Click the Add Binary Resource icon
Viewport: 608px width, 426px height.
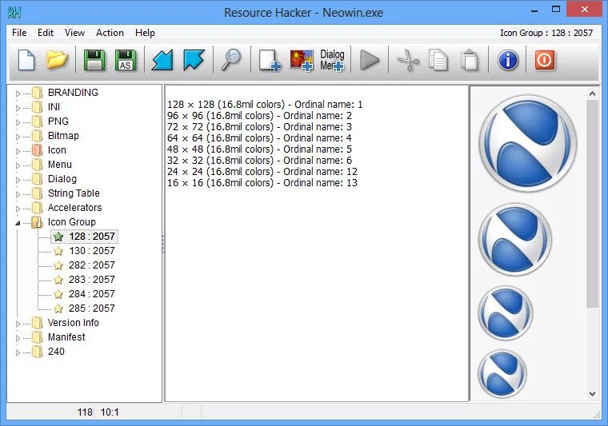(x=270, y=60)
